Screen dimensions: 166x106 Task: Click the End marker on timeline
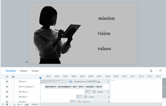(113, 81)
